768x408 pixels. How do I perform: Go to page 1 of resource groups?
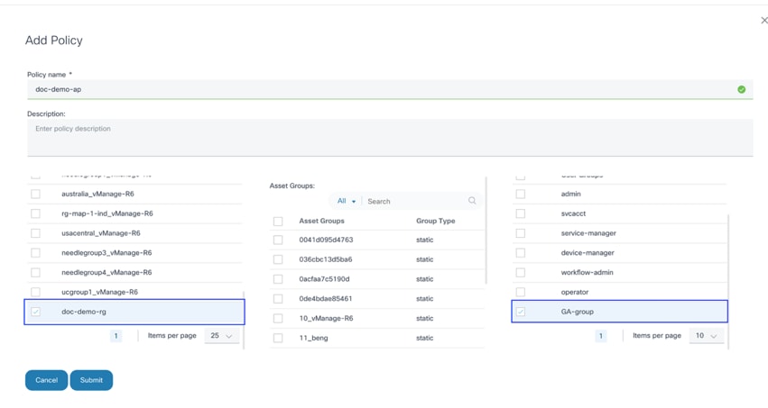point(116,336)
